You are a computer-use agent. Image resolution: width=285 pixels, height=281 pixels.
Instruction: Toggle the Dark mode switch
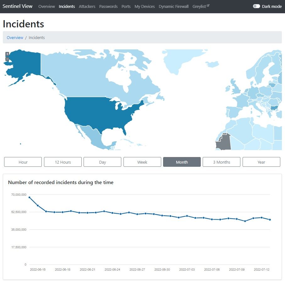tap(256, 6)
